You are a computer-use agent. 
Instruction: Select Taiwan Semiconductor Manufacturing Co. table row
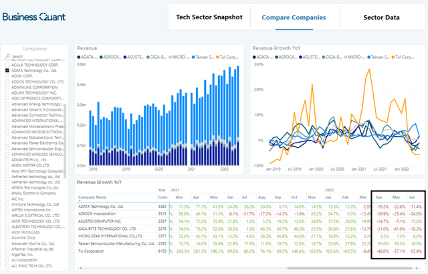pos(116,243)
